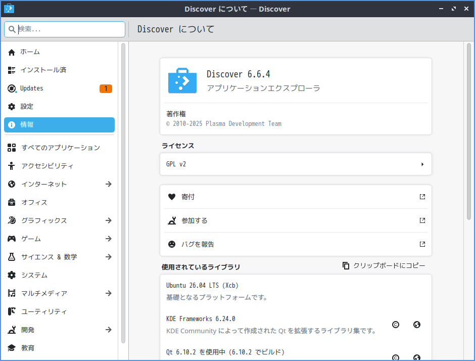Open external link for 参加する
The height and width of the screenshot is (361, 475).
[x=422, y=220]
